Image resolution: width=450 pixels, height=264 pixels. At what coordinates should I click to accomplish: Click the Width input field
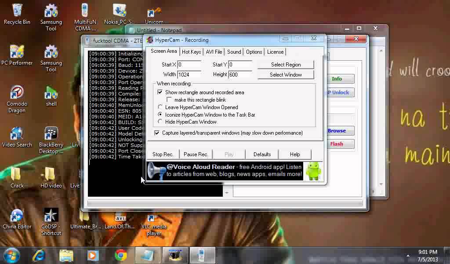(x=189, y=75)
